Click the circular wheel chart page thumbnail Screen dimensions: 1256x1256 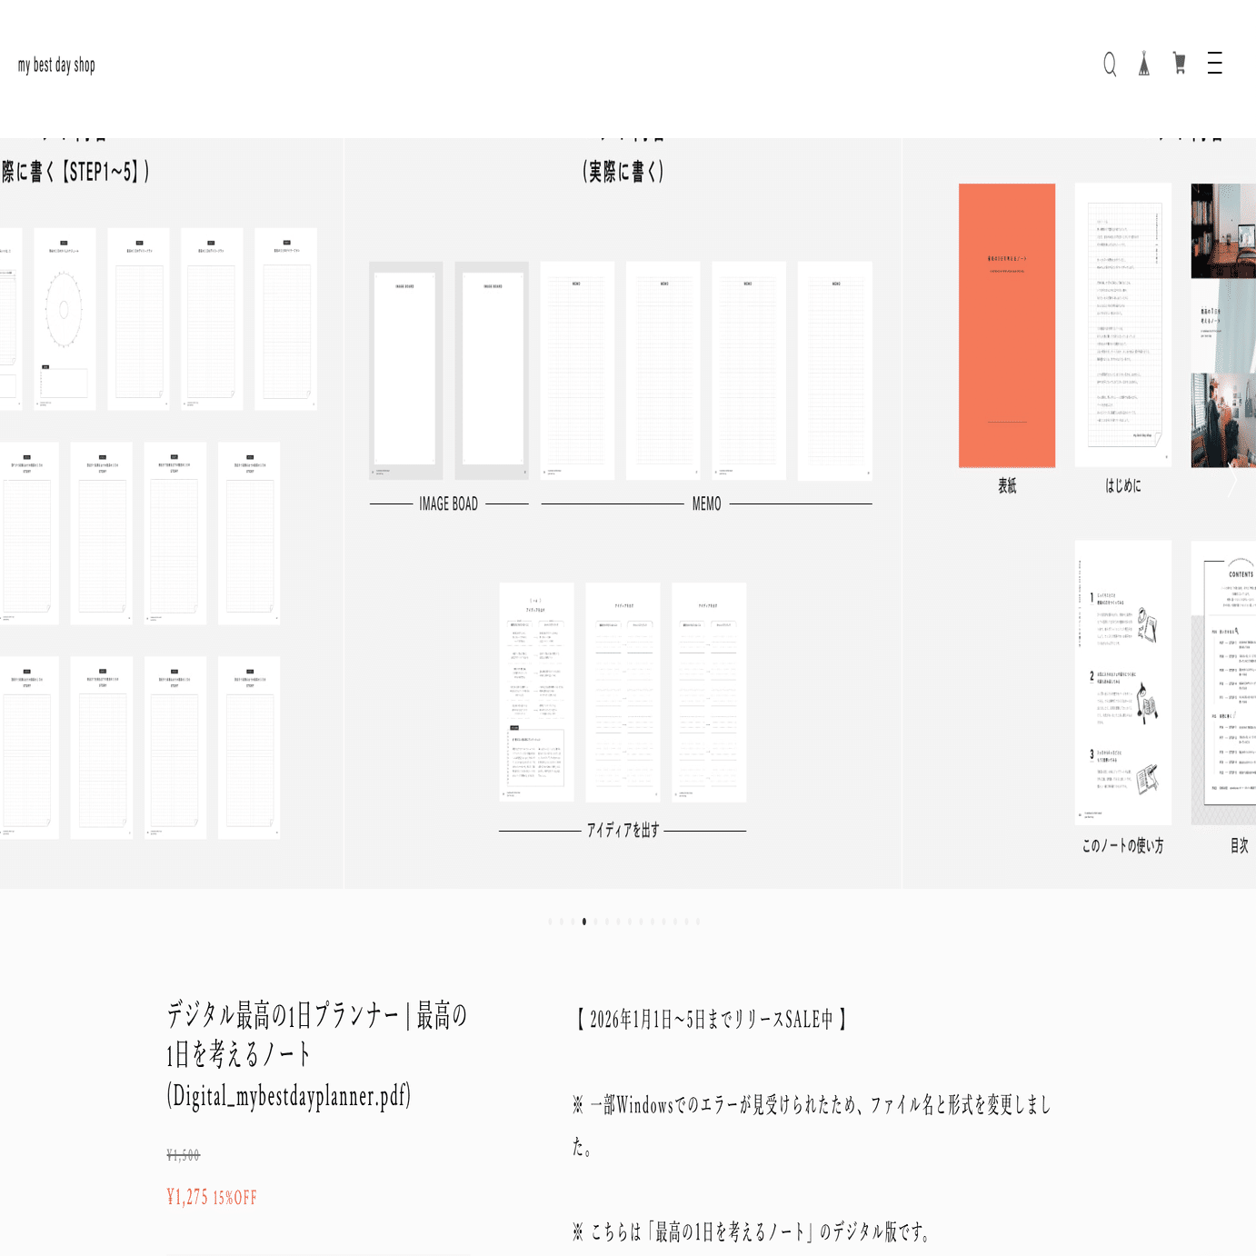click(x=65, y=319)
